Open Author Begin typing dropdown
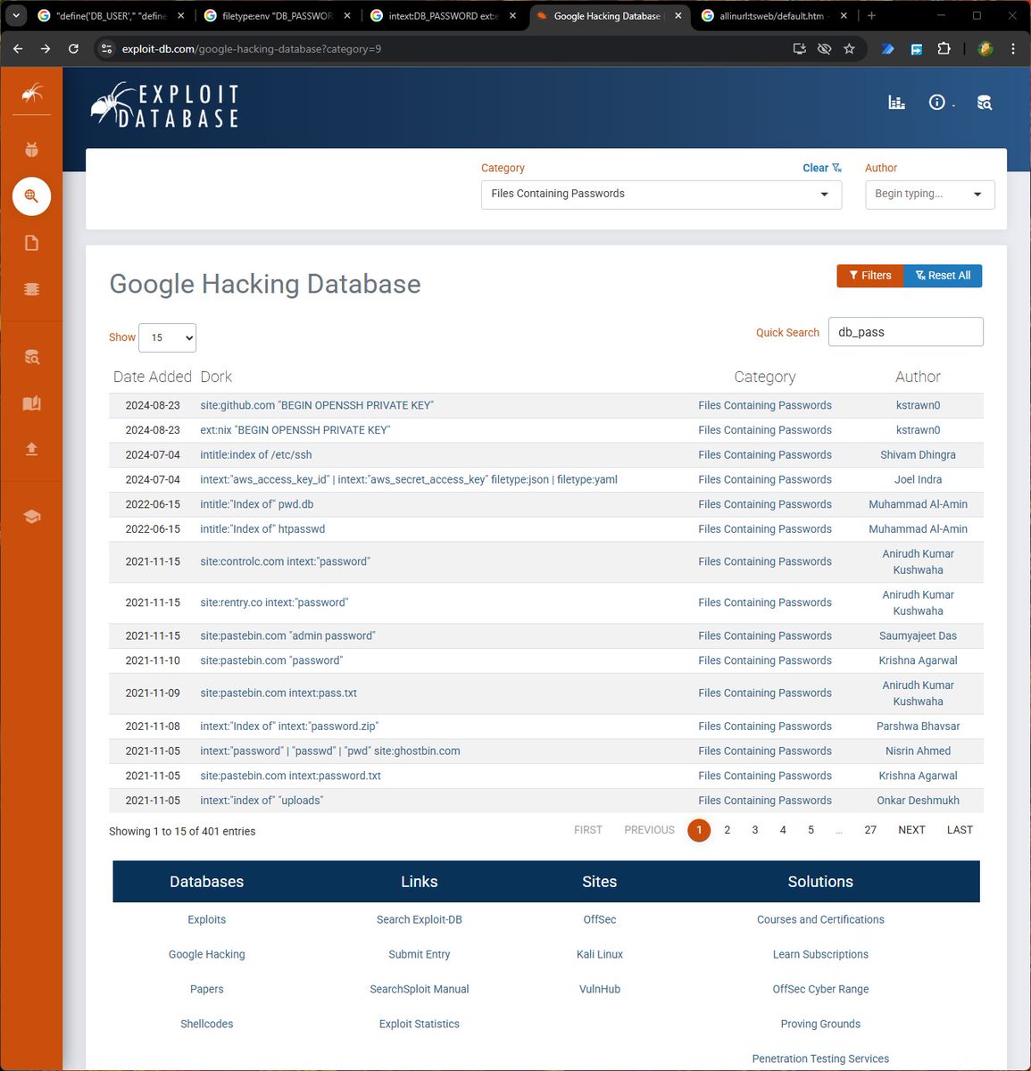 [929, 194]
